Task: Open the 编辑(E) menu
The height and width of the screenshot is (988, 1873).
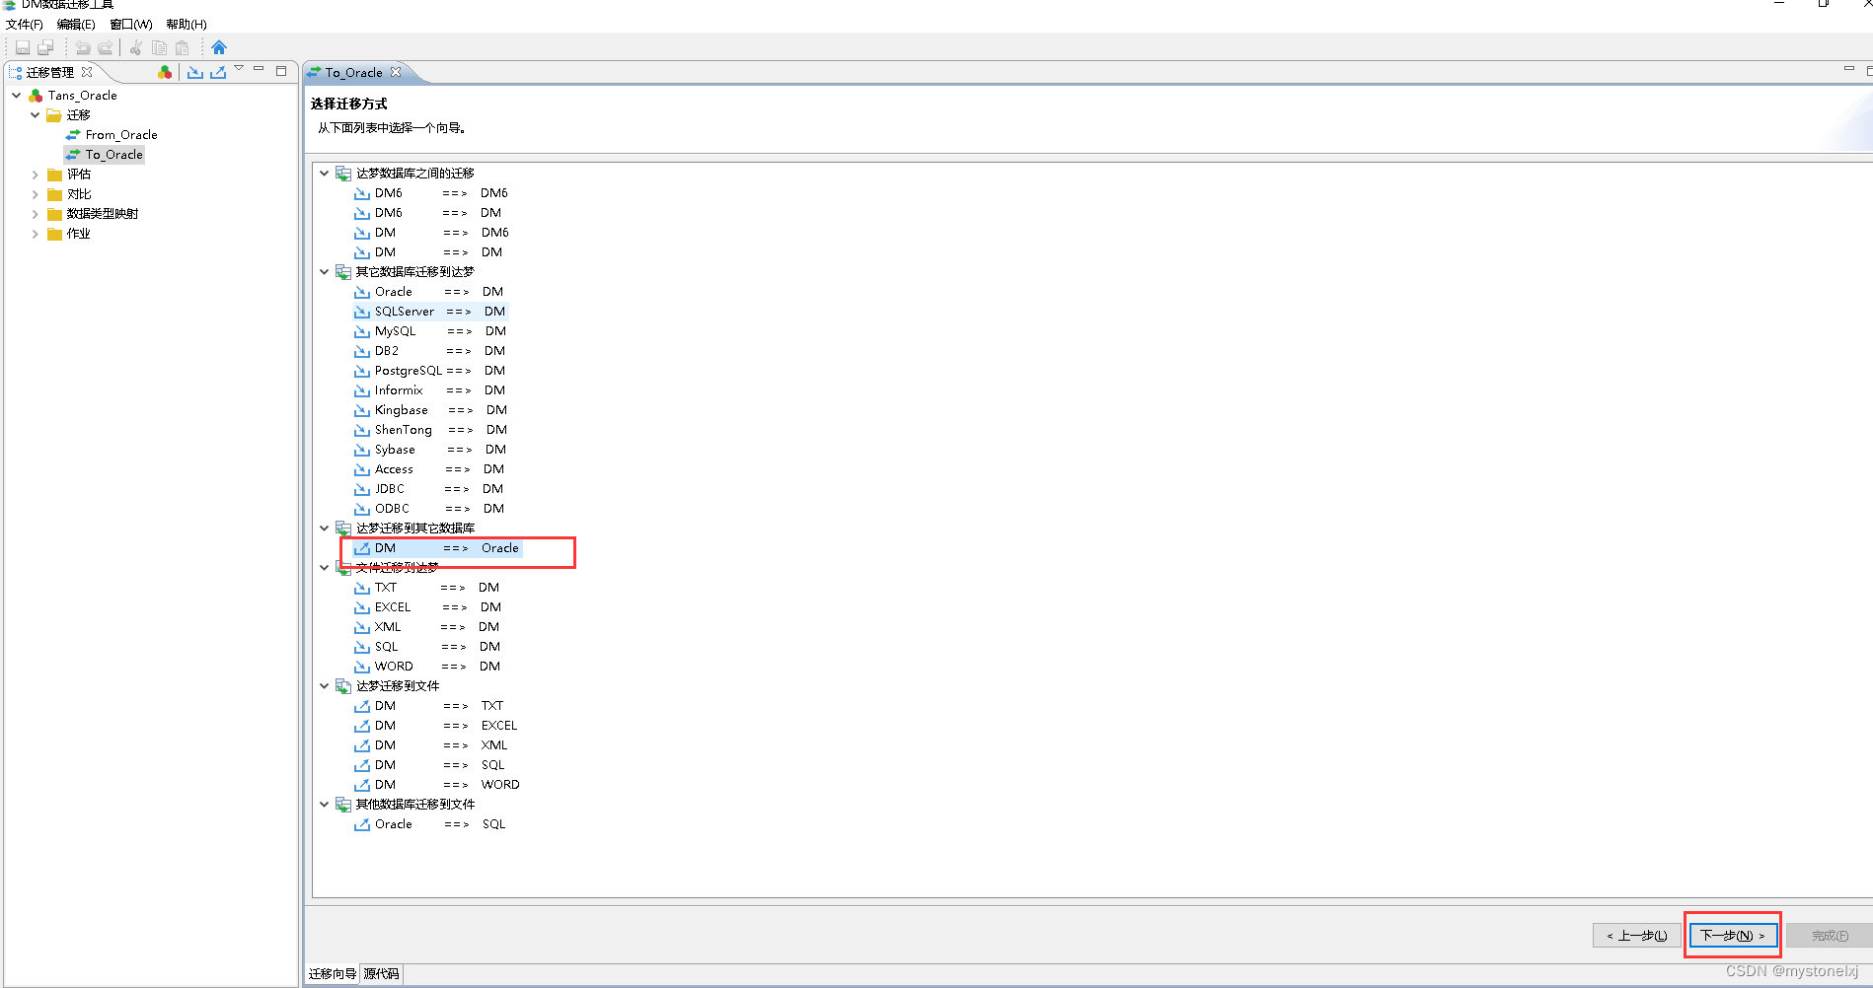Action: (76, 25)
